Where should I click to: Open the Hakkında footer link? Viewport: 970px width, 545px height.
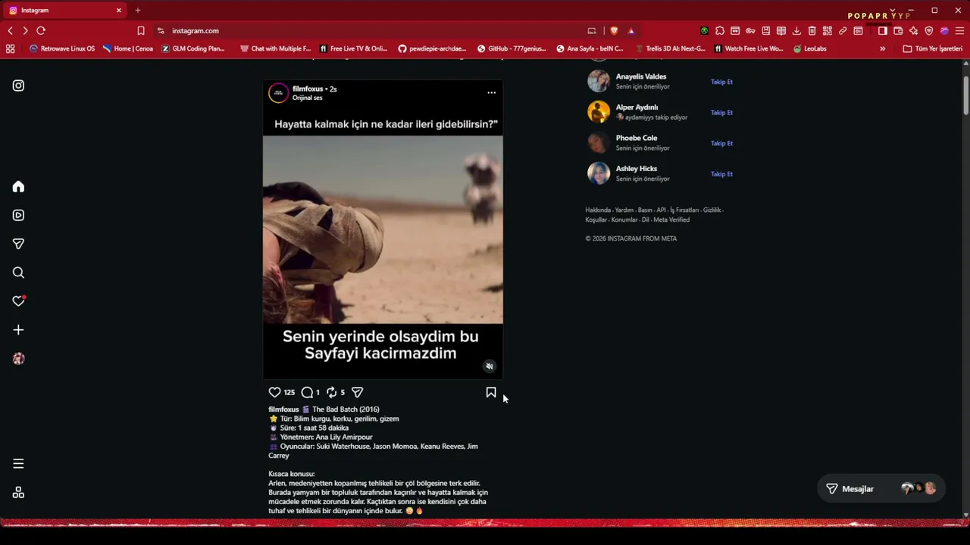tap(598, 210)
